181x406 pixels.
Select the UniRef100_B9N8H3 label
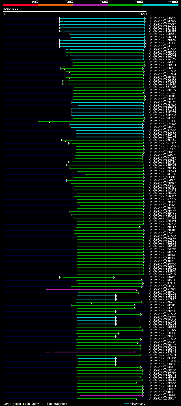(x=162, y=68)
